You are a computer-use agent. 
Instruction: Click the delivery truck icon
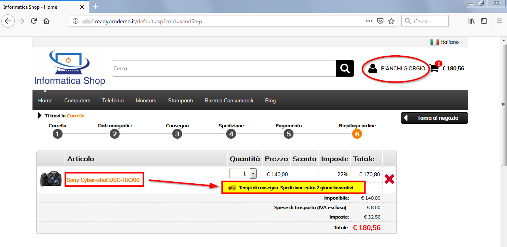232,188
